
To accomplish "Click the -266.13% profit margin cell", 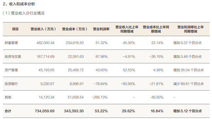I will [x=100, y=97].
